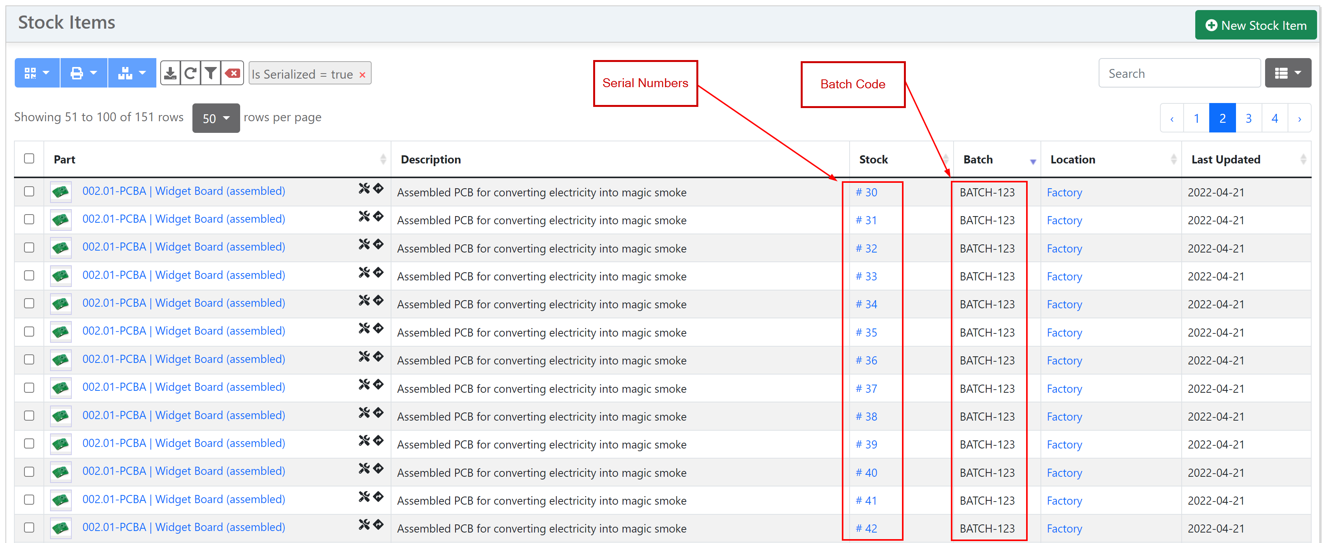Sort table by the Batch column
This screenshot has width=1326, height=543.
point(978,159)
